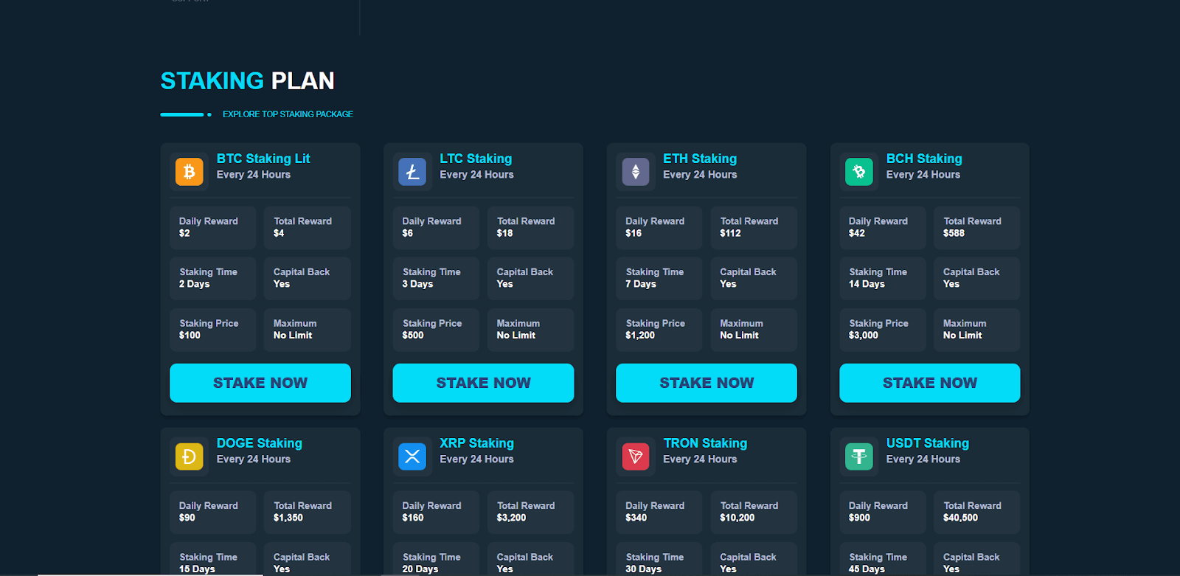Click the XRP icon on XRP Staking card
Image resolution: width=1180 pixels, height=576 pixels.
click(x=412, y=457)
